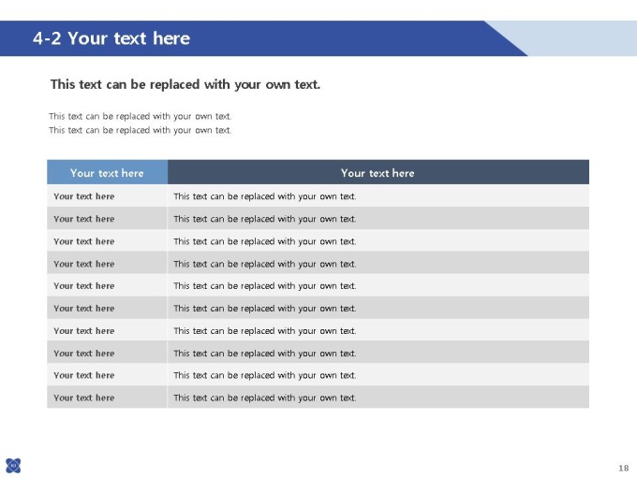Click ninth row's right description cell
This screenshot has height=477, width=637.
click(x=378, y=375)
